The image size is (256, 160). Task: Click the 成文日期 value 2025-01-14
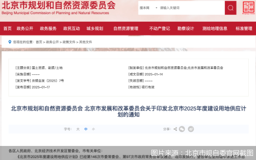click(x=154, y=74)
